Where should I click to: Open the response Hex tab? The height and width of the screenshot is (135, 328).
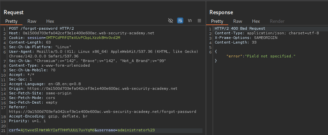pyautogui.click(x=256, y=21)
